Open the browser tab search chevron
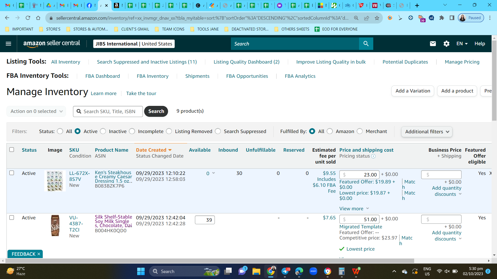This screenshot has width=497, height=279. (x=445, y=5)
